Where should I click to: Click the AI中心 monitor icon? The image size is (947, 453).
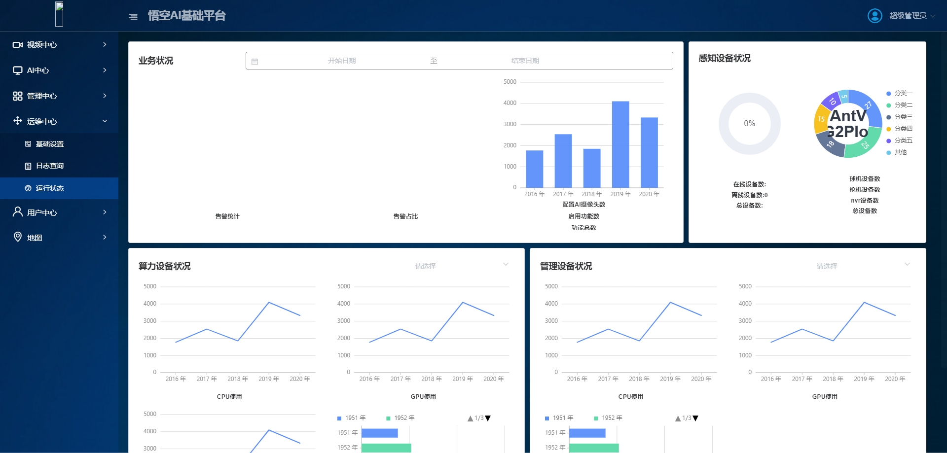tap(18, 70)
